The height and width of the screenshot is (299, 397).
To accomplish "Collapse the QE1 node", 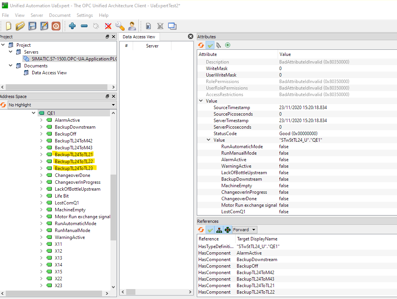I will point(33,113).
